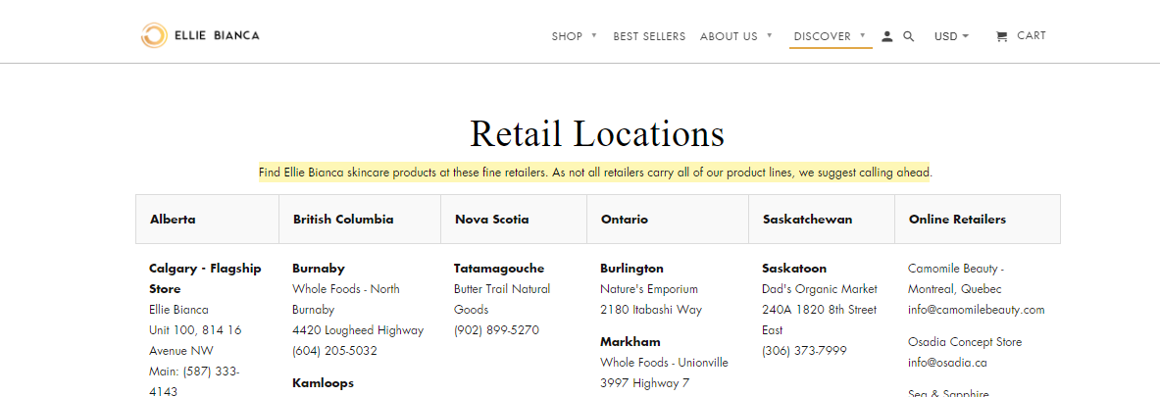Image resolution: width=1160 pixels, height=397 pixels.
Task: Select the Saskatchewan column header
Action: coord(807,220)
